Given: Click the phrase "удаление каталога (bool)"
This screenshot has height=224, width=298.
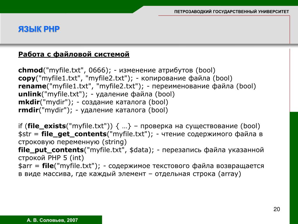Looking at the screenshot, I should click(x=124, y=110).
